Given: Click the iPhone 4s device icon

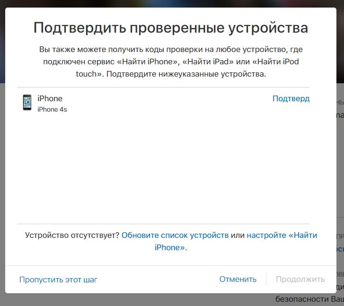Looking at the screenshot, I should tap(27, 103).
